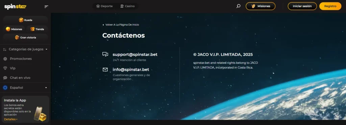
Task: Click the EU flag language icon
Action: coord(5,88)
